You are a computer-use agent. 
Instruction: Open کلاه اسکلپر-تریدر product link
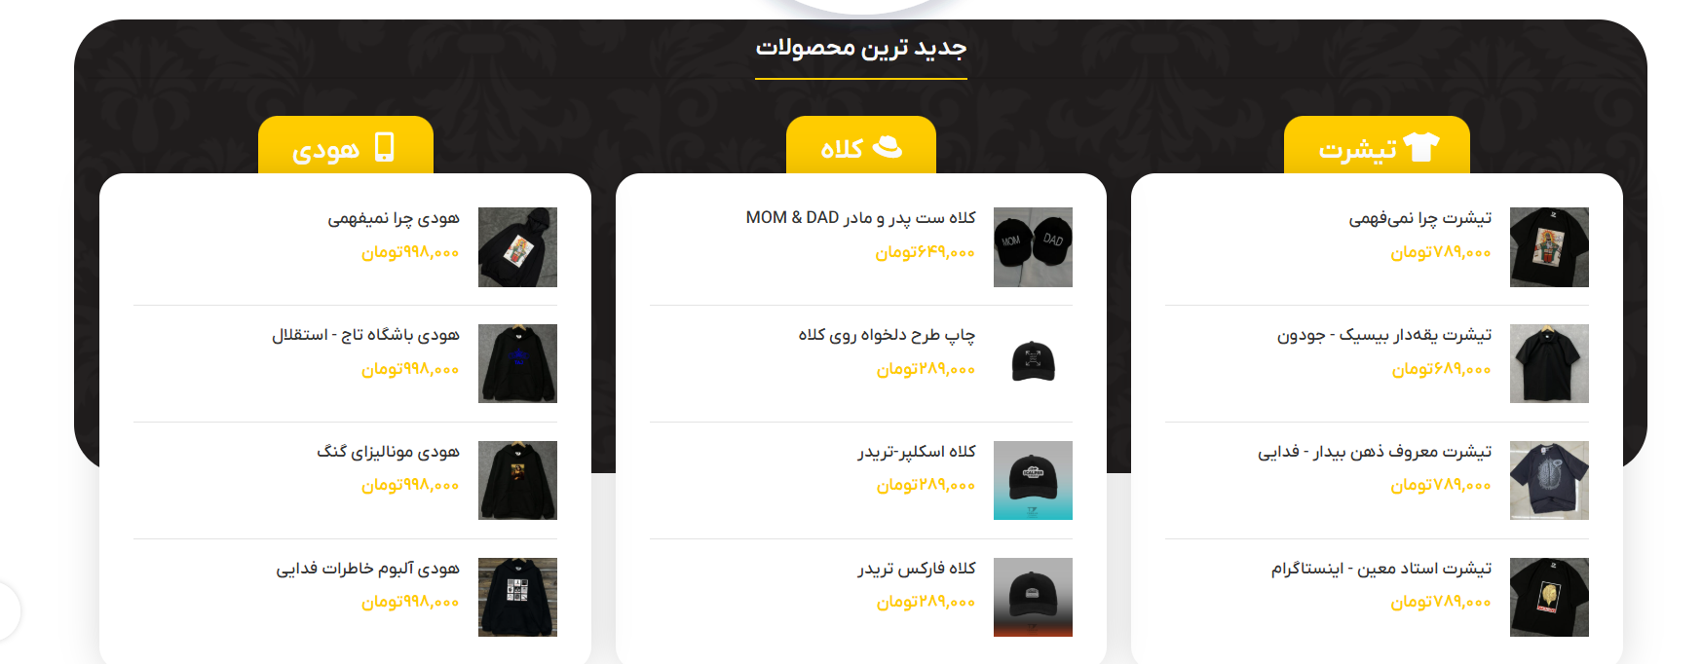tap(917, 452)
